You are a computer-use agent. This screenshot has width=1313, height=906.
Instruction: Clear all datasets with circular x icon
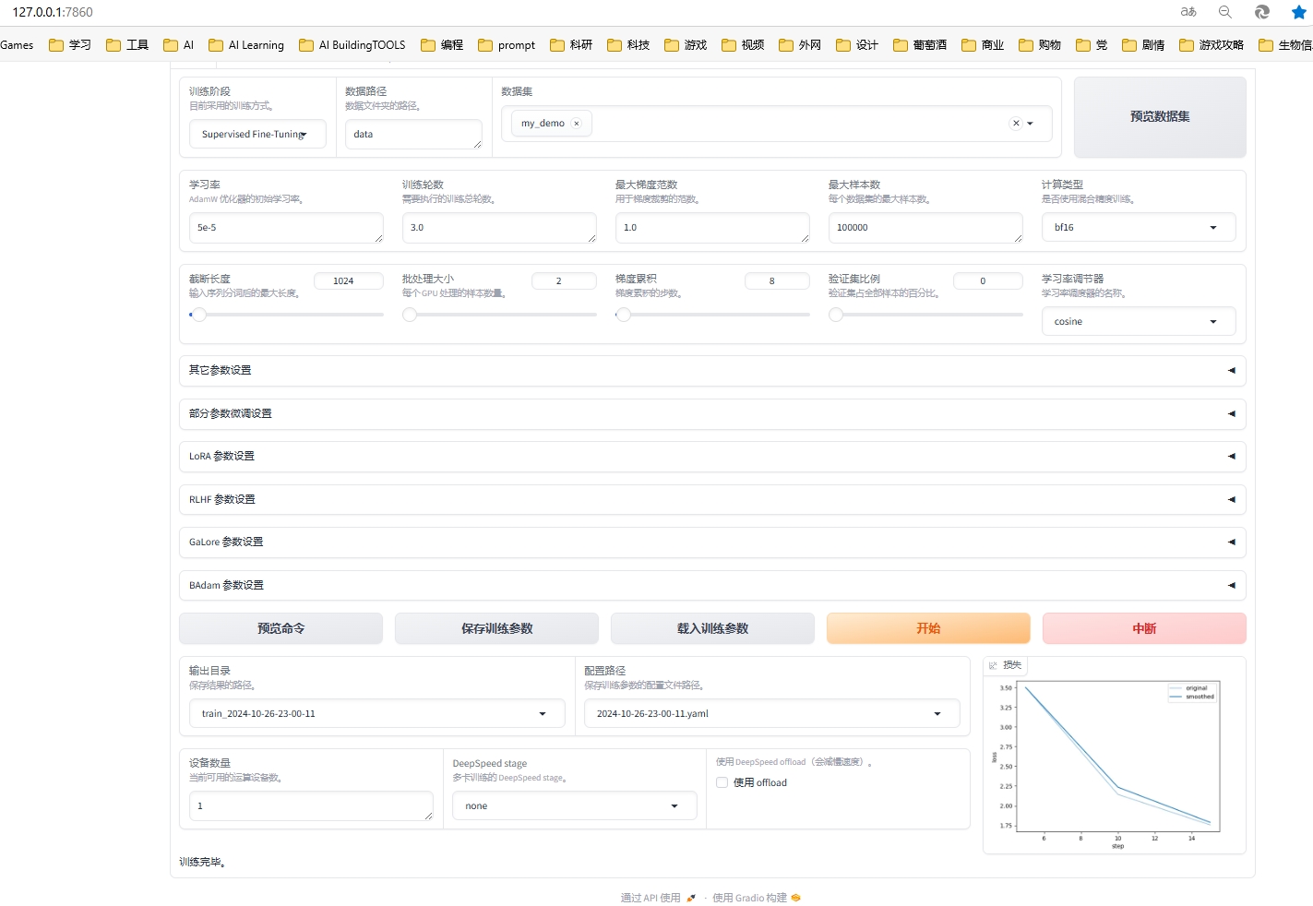(1016, 124)
